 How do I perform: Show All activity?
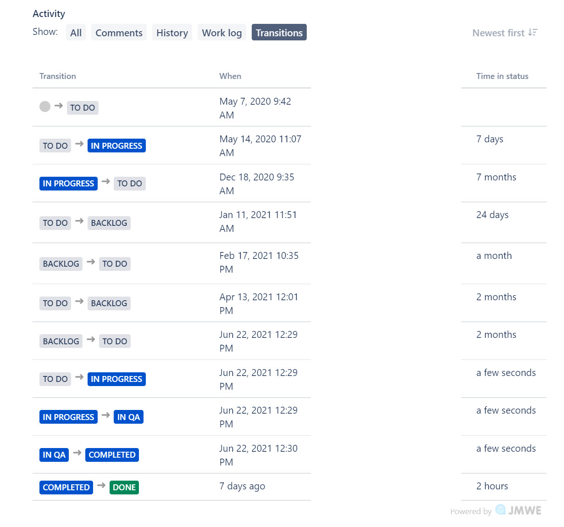[76, 33]
